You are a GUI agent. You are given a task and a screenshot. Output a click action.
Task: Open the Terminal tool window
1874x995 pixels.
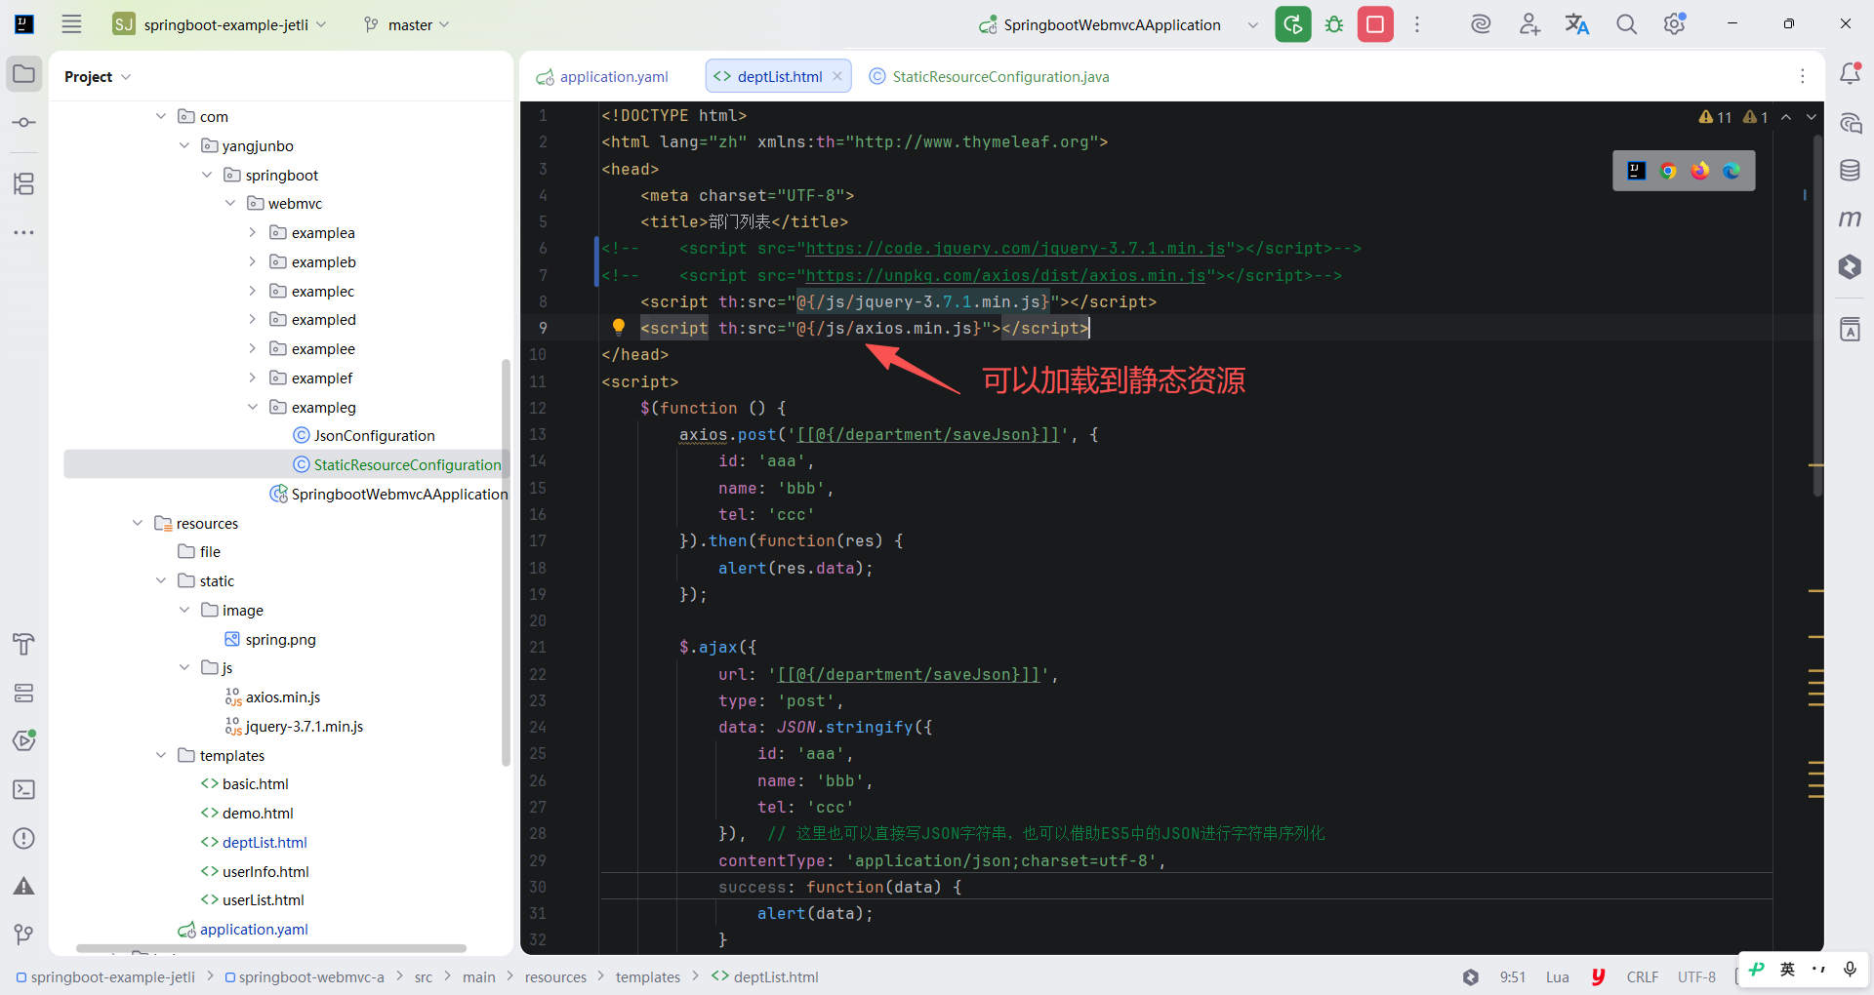[x=24, y=789]
